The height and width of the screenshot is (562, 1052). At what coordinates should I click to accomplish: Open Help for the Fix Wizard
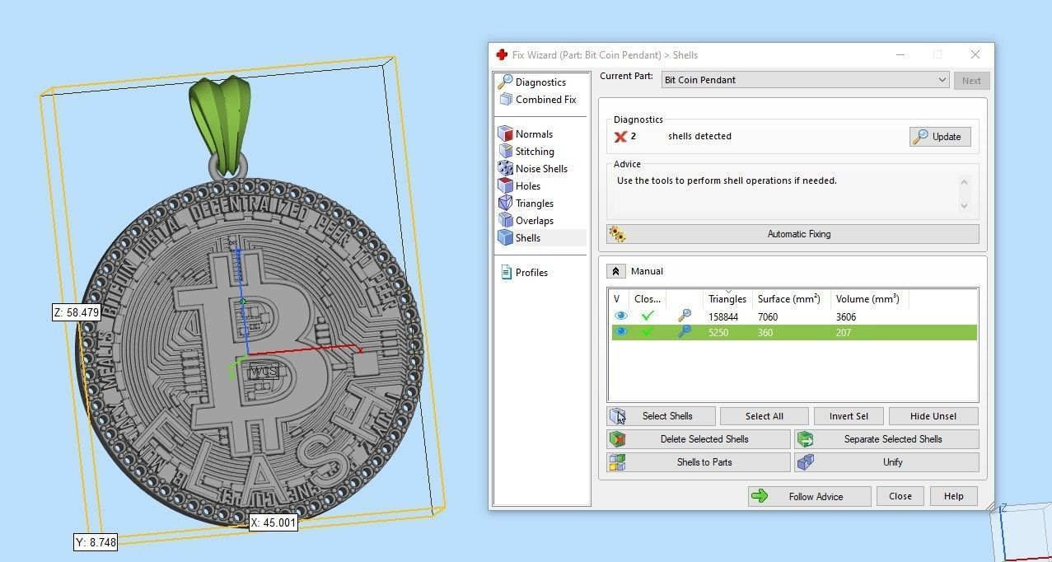click(953, 496)
